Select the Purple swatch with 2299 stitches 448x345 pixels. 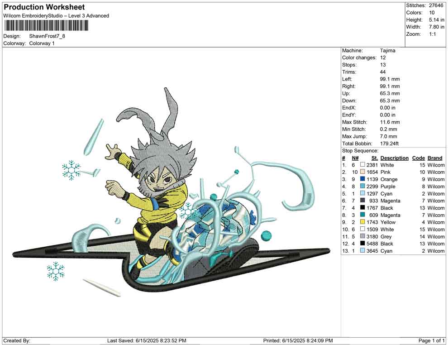click(362, 186)
